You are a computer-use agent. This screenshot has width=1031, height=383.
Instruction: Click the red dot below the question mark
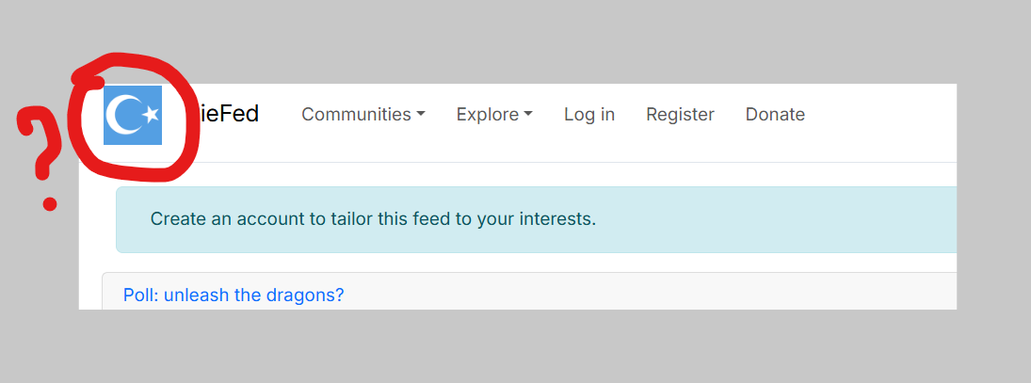(49, 203)
